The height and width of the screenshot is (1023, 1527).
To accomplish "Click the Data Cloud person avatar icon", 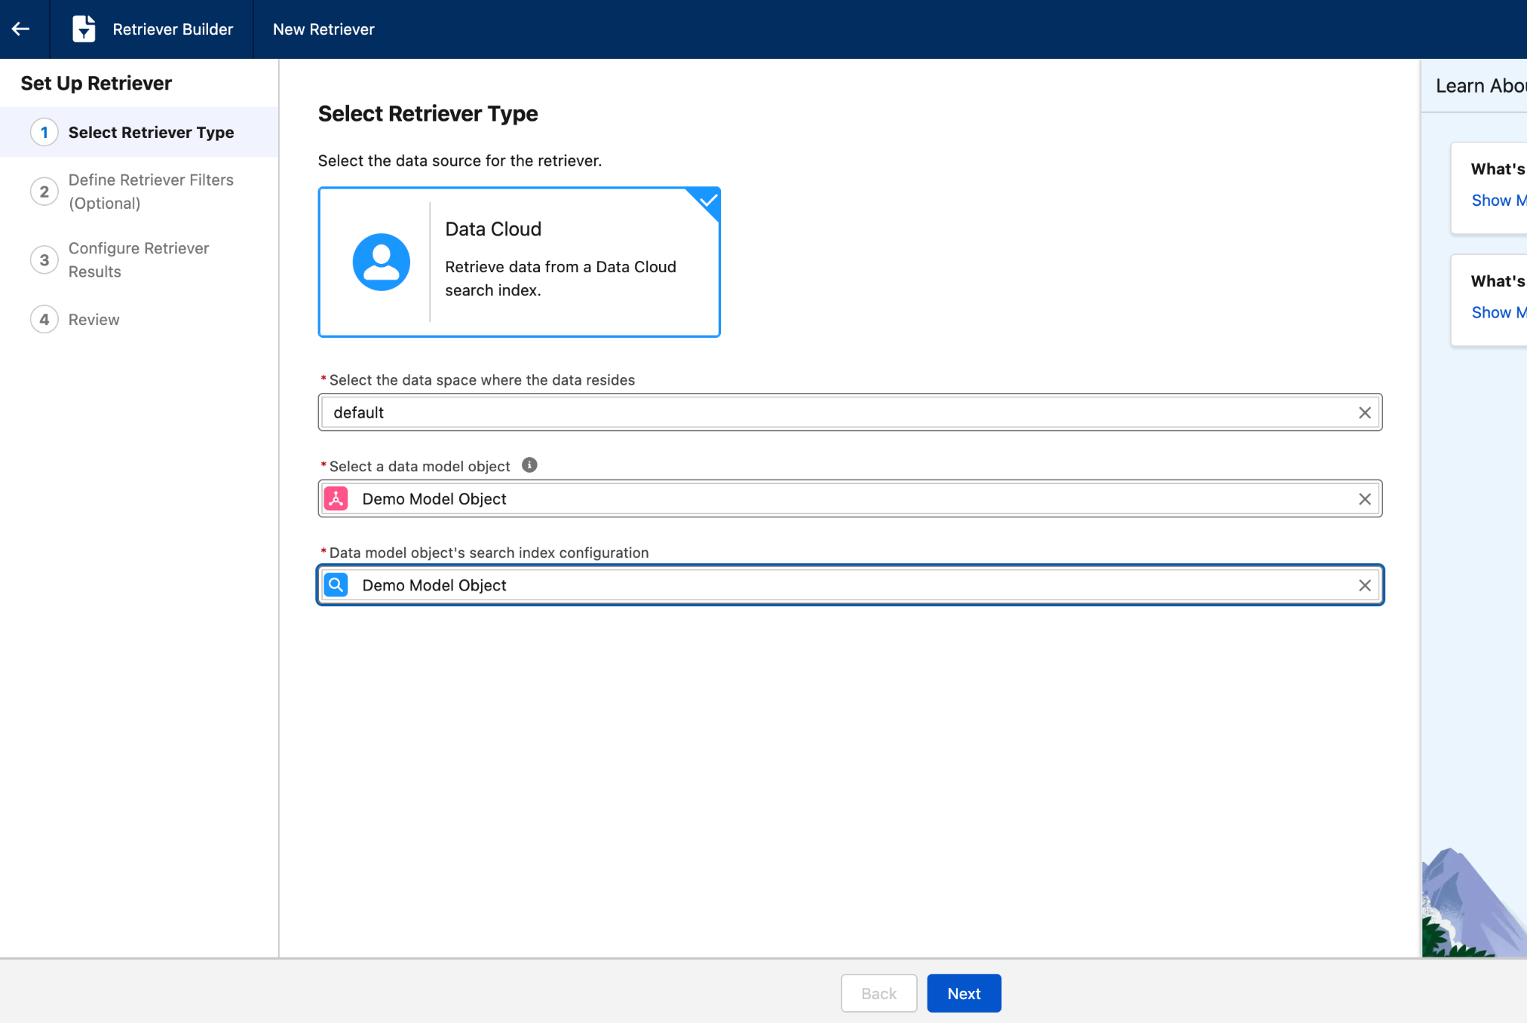I will click(x=381, y=262).
